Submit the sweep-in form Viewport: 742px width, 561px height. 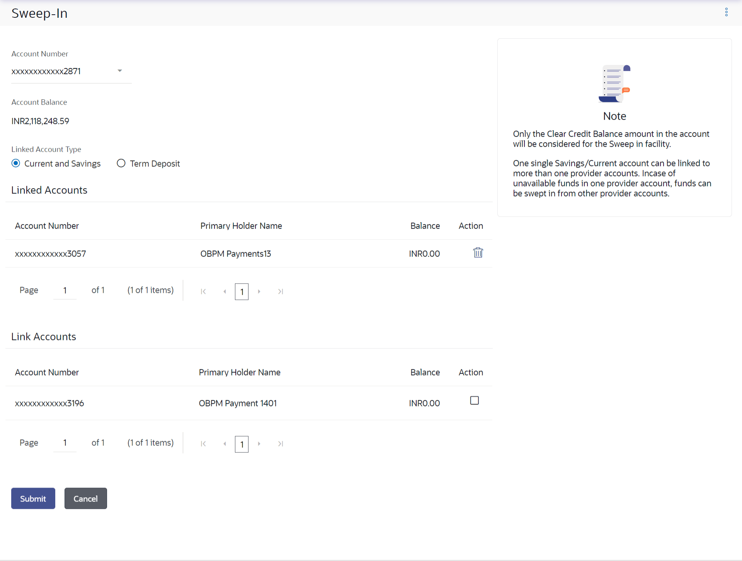33,498
